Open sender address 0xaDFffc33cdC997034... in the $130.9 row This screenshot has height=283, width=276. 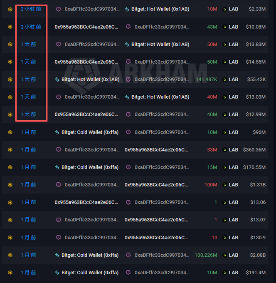92,238
